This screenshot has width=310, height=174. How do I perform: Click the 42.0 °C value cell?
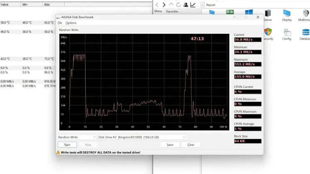(x=5, y=59)
